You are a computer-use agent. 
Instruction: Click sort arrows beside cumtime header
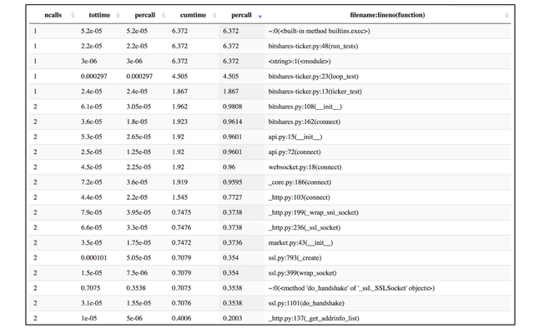[214, 15]
